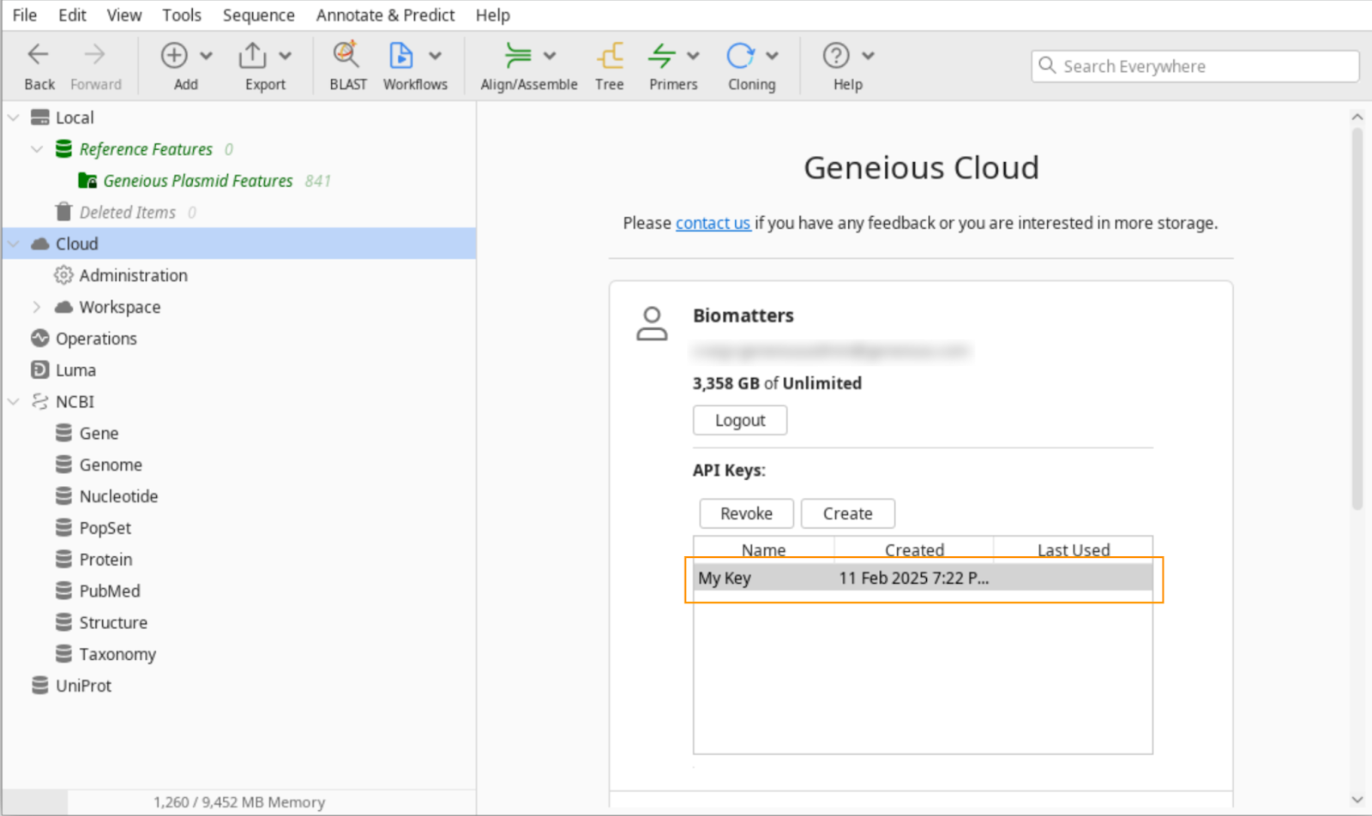The image size is (1372, 816).
Task: Collapse the Reference Features folder
Action: point(36,149)
